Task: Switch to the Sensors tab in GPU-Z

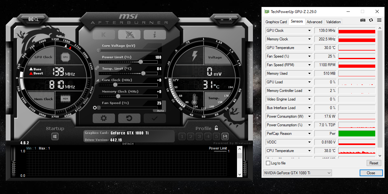Action: [x=297, y=22]
